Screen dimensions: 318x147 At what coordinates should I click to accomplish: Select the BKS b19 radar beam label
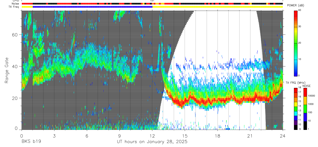tap(31, 142)
